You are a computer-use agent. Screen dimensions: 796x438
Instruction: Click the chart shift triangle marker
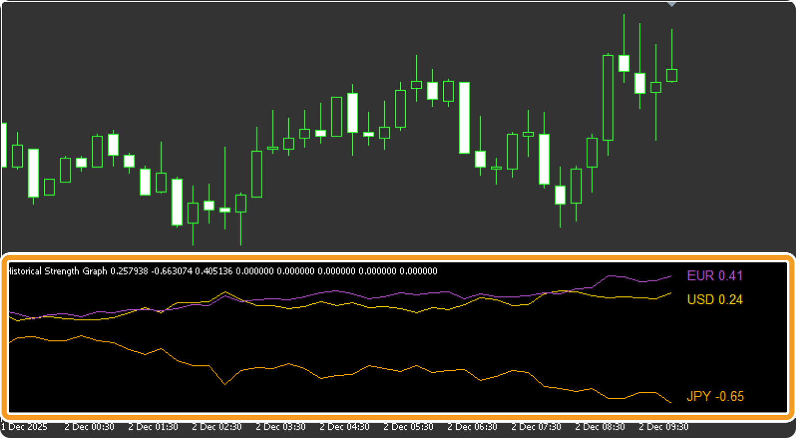click(672, 4)
